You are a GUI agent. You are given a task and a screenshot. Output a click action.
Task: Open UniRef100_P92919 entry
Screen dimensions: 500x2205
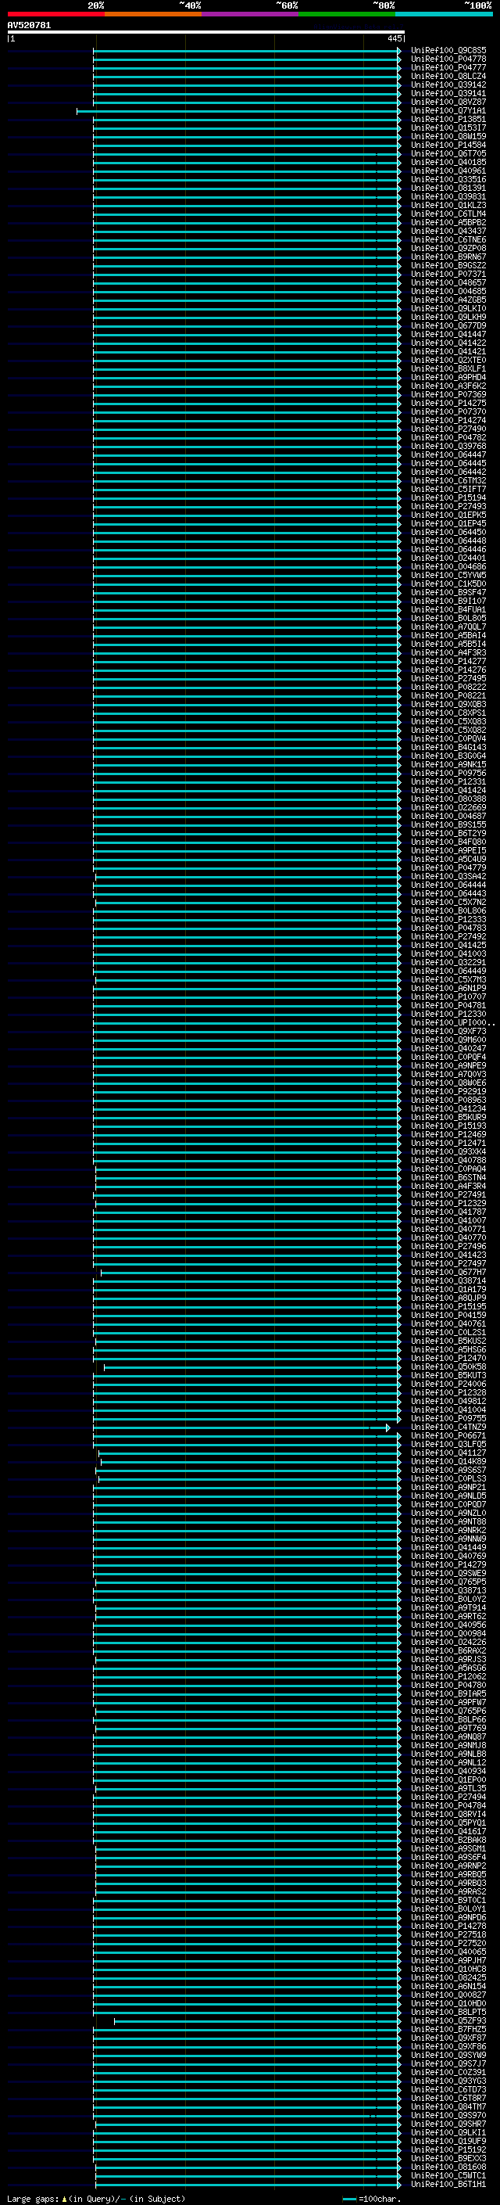point(448,1091)
